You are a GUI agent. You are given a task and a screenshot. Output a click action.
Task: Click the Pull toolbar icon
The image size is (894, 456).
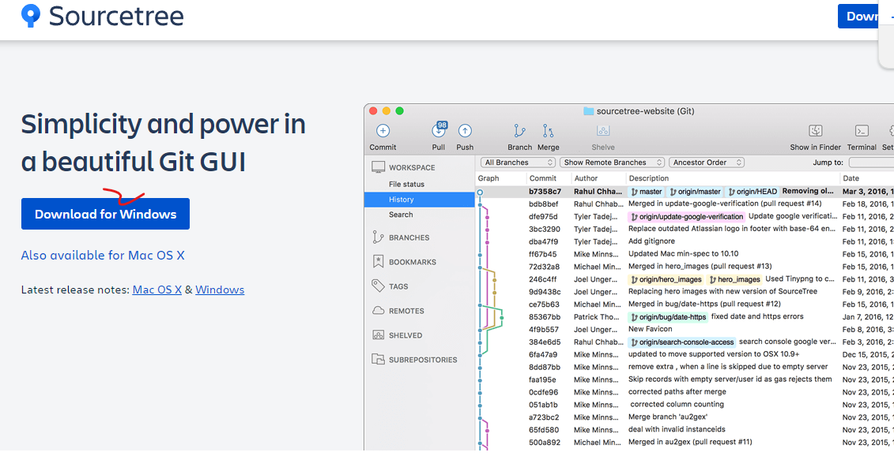click(439, 130)
